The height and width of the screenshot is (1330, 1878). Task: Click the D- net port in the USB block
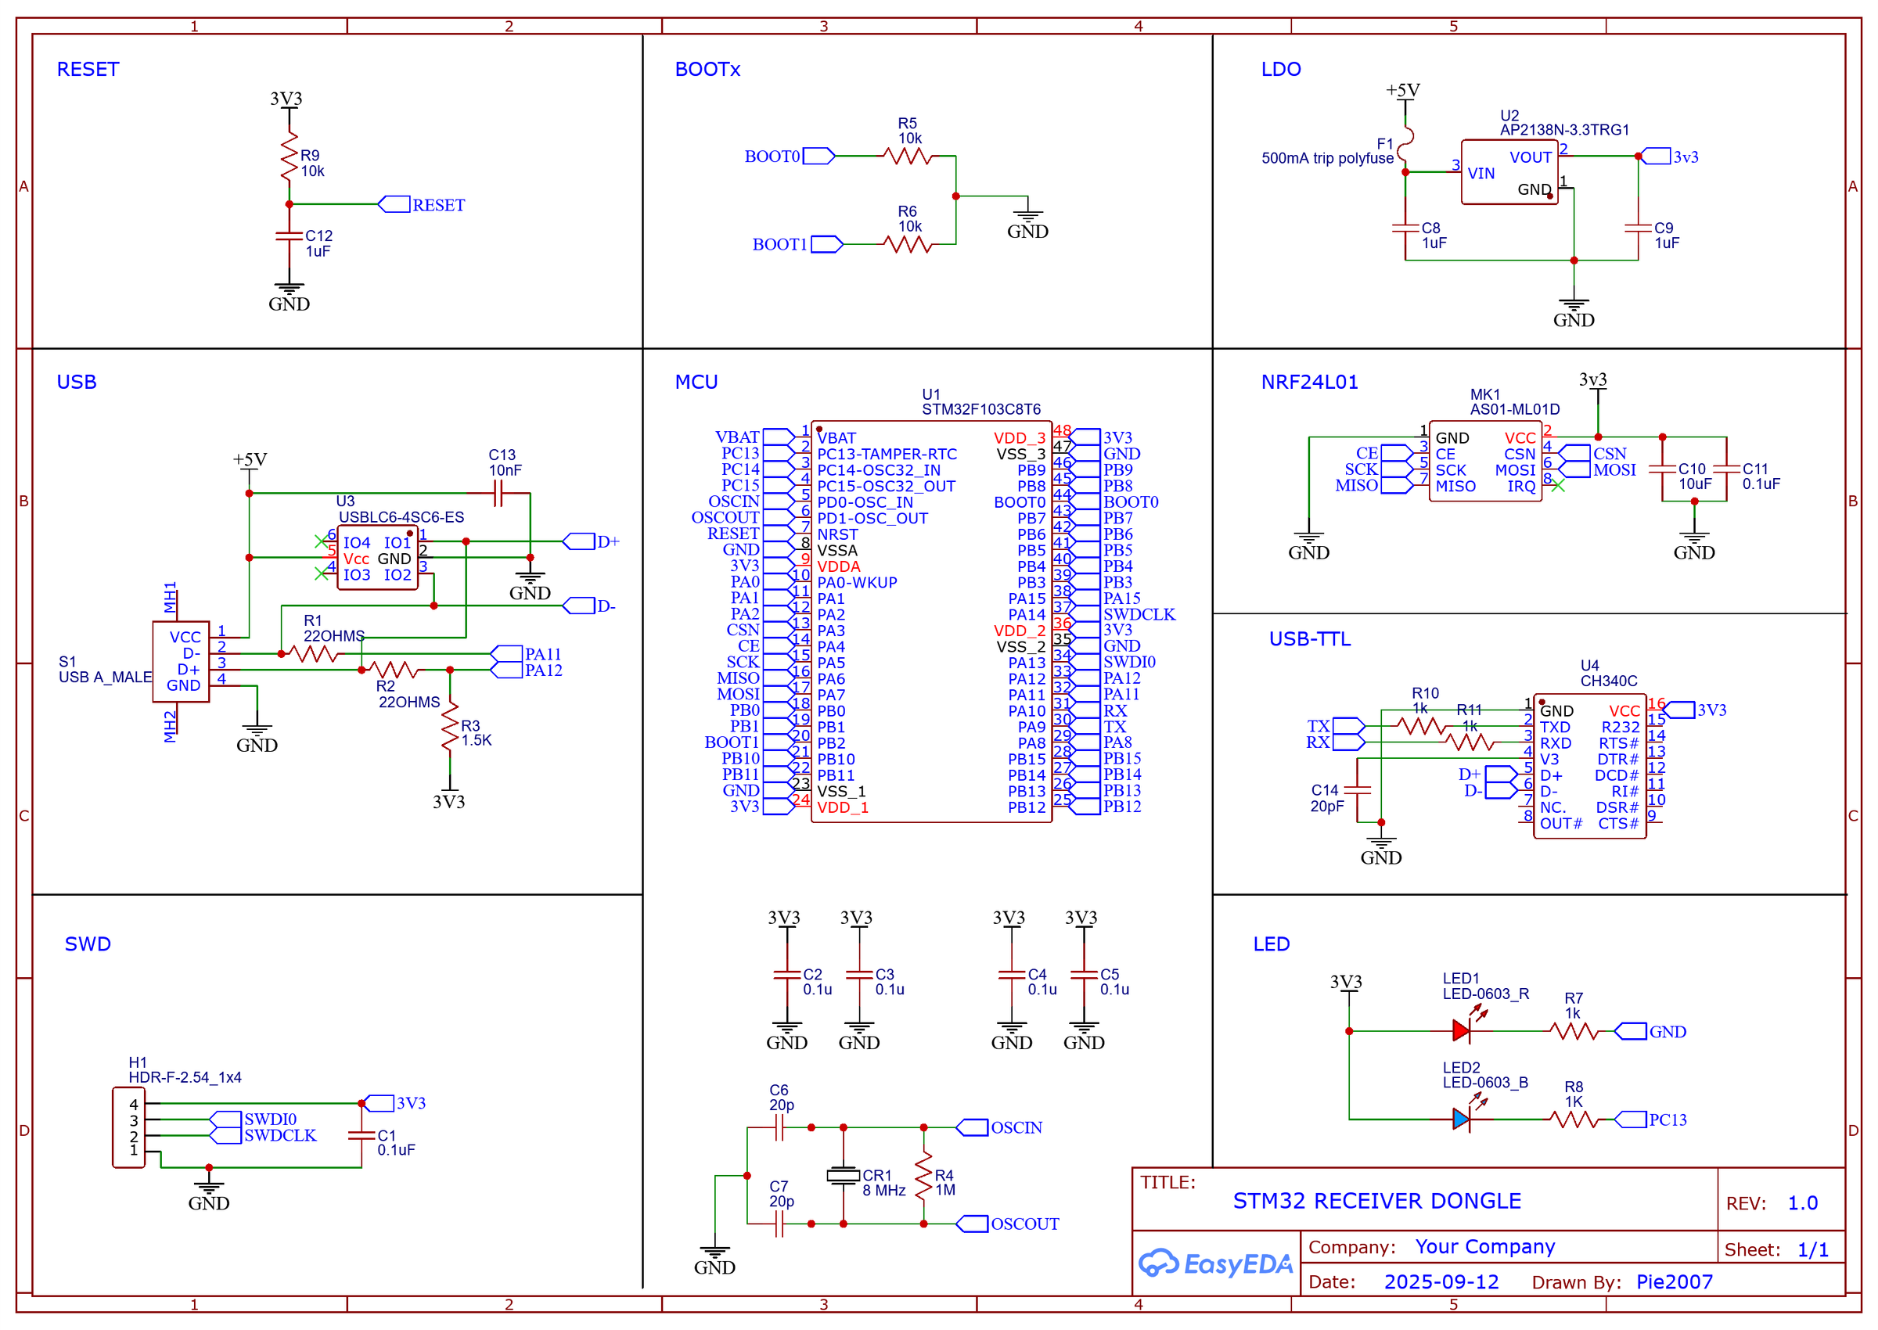tap(579, 606)
